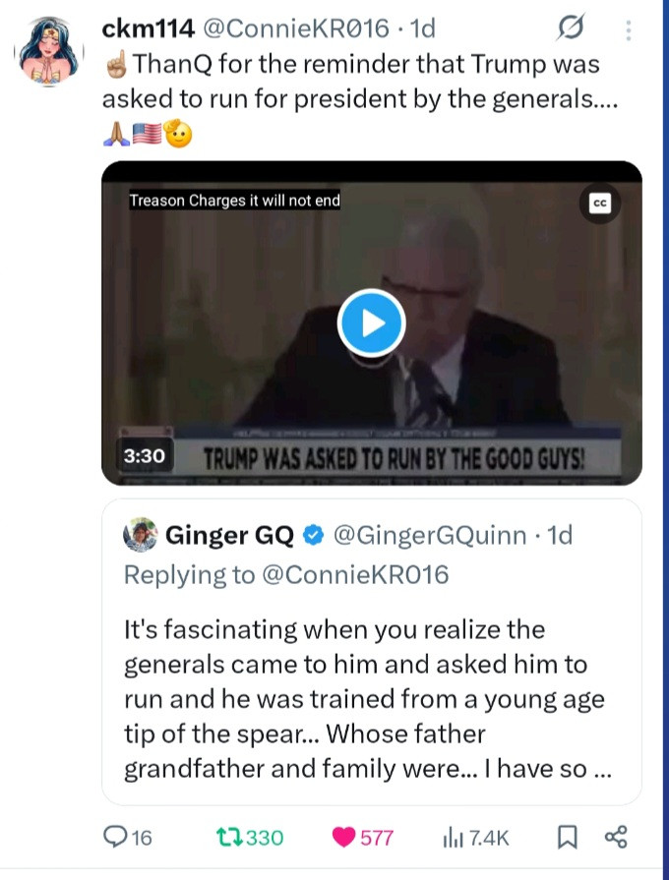Click the 3:30 video duration badge
Screen dimensions: 669x880
144,457
